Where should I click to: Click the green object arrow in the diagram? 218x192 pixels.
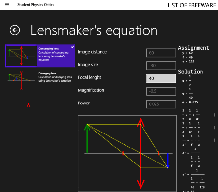(87, 138)
